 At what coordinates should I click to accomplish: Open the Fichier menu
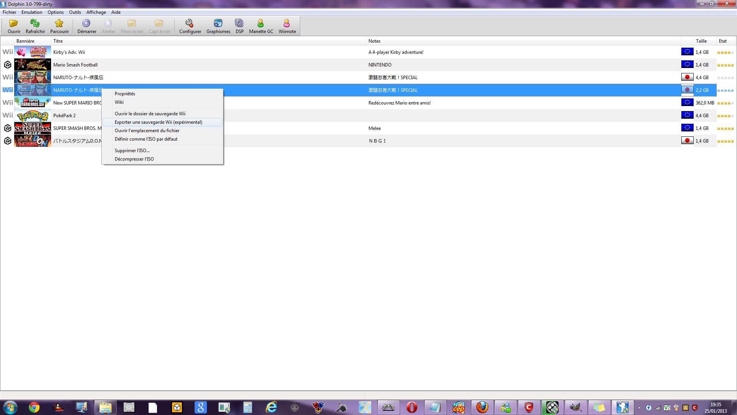click(9, 12)
